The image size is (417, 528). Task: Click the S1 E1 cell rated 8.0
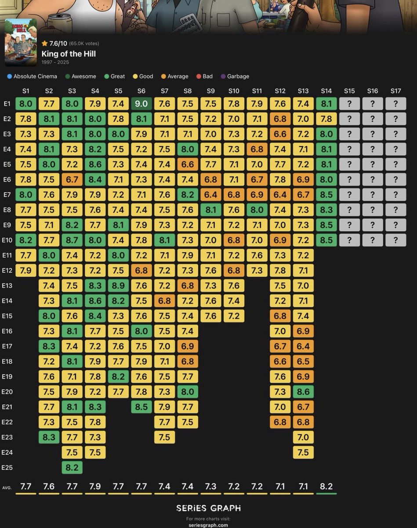(x=25, y=104)
